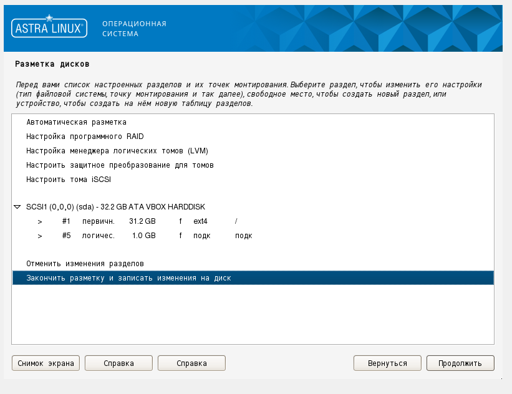The height and width of the screenshot is (394, 512).
Task: Click the 'первичн.' partition type cell
Action: click(99, 221)
